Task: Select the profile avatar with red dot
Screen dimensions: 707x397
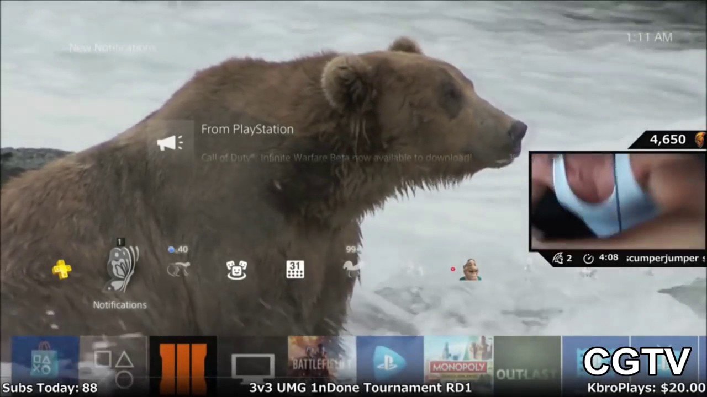Action: 470,270
